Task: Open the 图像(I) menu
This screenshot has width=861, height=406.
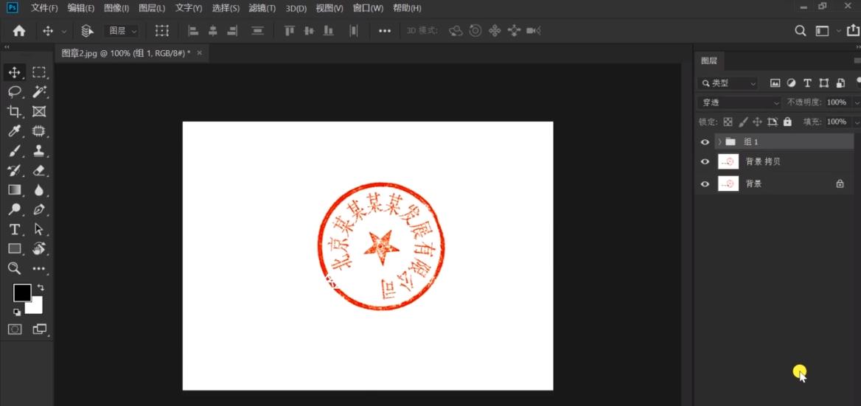Action: point(116,8)
